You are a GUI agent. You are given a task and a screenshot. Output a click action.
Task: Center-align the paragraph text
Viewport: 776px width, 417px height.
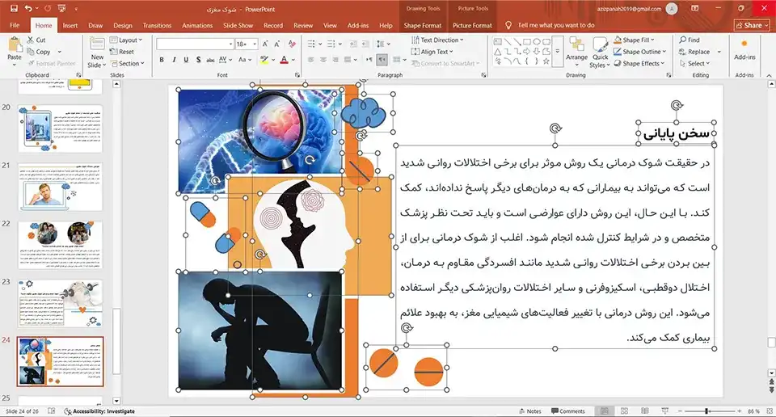coord(323,60)
